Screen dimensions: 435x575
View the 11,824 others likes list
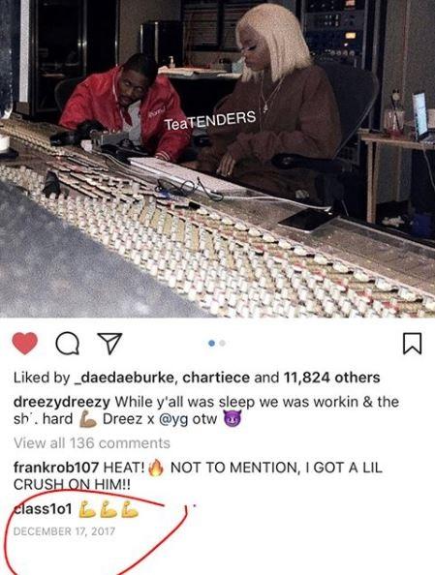[332, 378]
